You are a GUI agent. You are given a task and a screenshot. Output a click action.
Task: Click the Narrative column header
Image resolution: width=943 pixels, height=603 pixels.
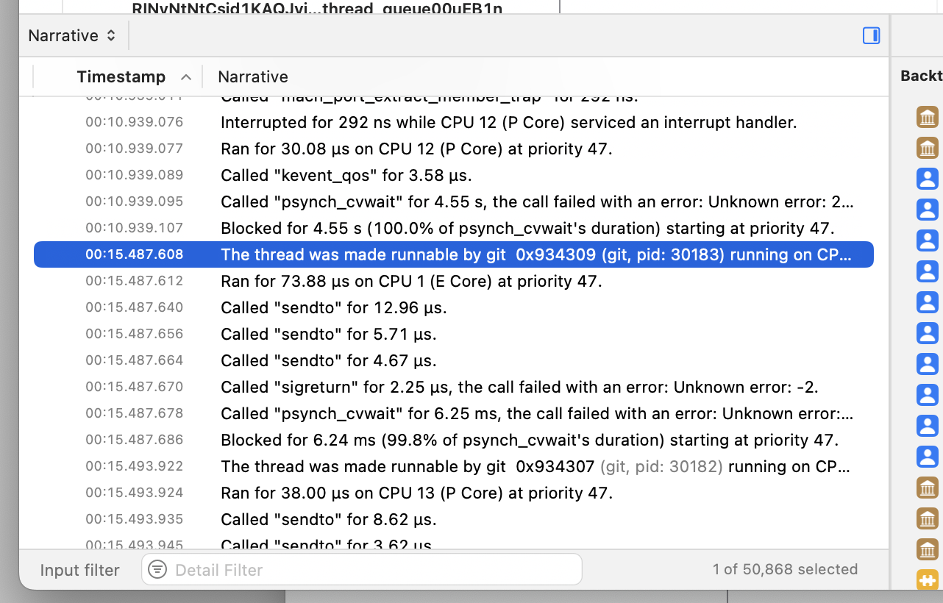point(253,77)
